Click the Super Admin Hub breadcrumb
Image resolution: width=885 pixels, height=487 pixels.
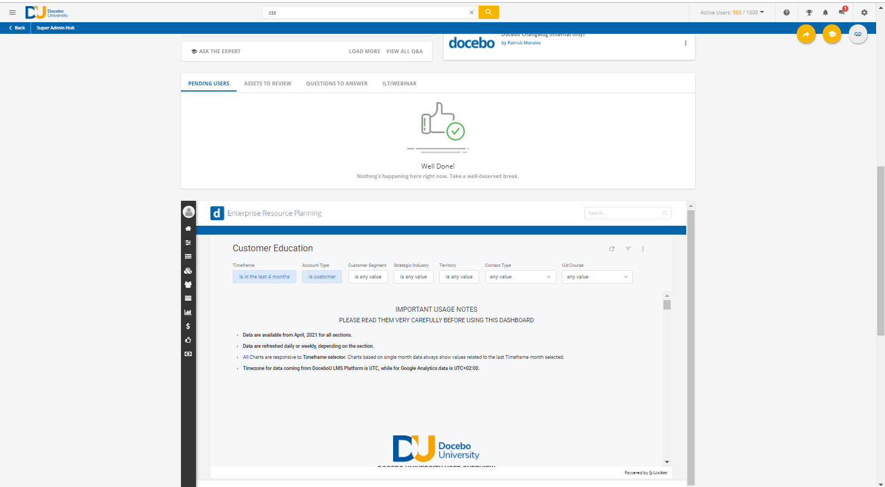(56, 28)
